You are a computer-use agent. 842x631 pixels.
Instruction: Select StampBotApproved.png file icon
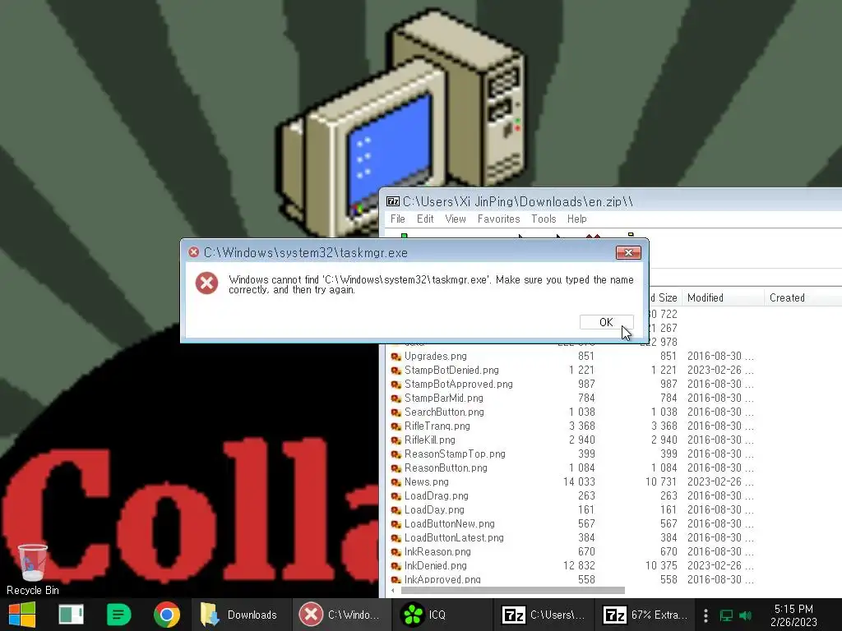[396, 385]
